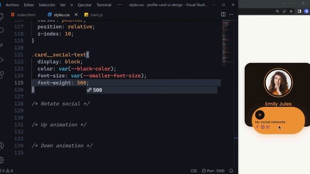This screenshot has height=174, width=310.
Task: Click the --black-color variable on line 123
Action: coord(91,69)
